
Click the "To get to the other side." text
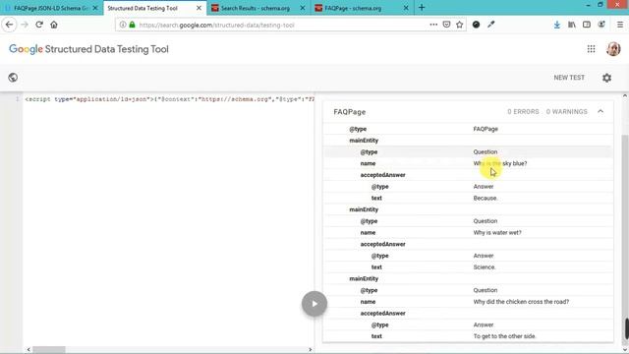click(504, 336)
